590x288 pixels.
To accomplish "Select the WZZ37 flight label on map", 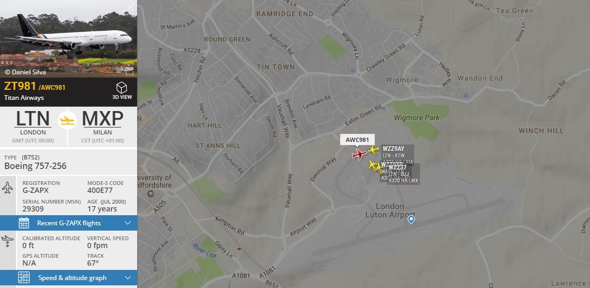I will (398, 167).
